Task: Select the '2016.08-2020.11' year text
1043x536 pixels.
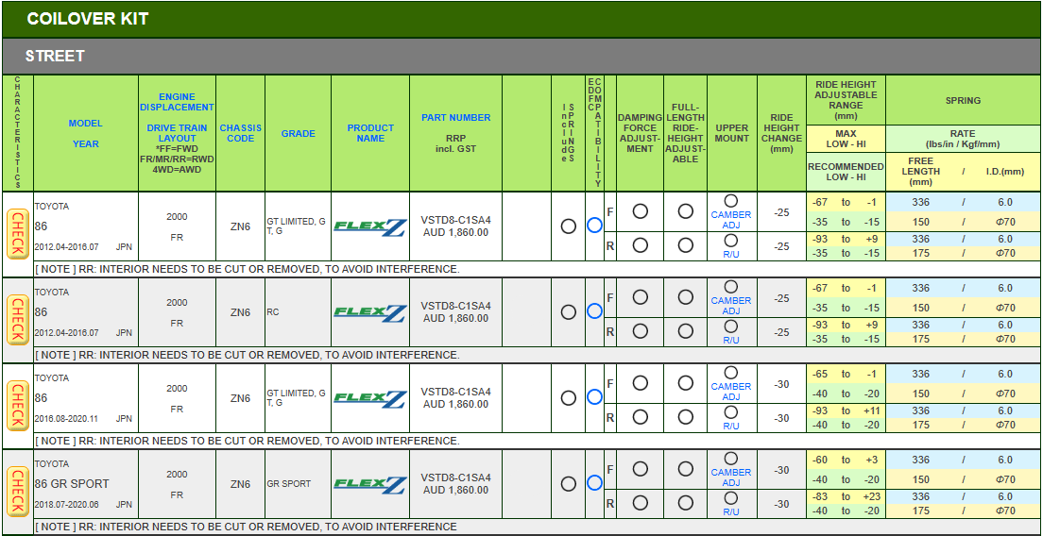Action: (x=66, y=419)
